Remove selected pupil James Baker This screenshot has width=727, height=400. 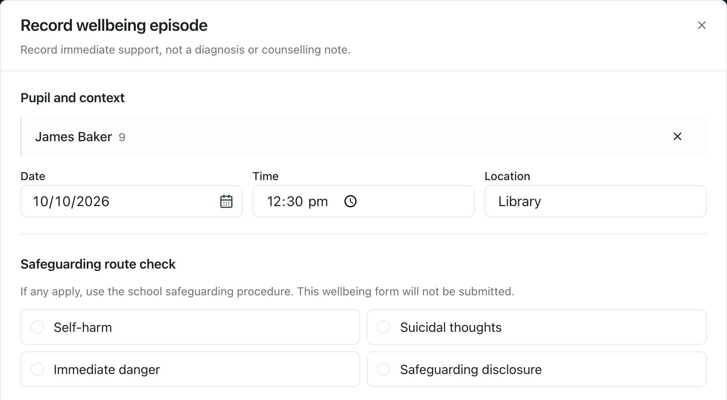(x=677, y=136)
